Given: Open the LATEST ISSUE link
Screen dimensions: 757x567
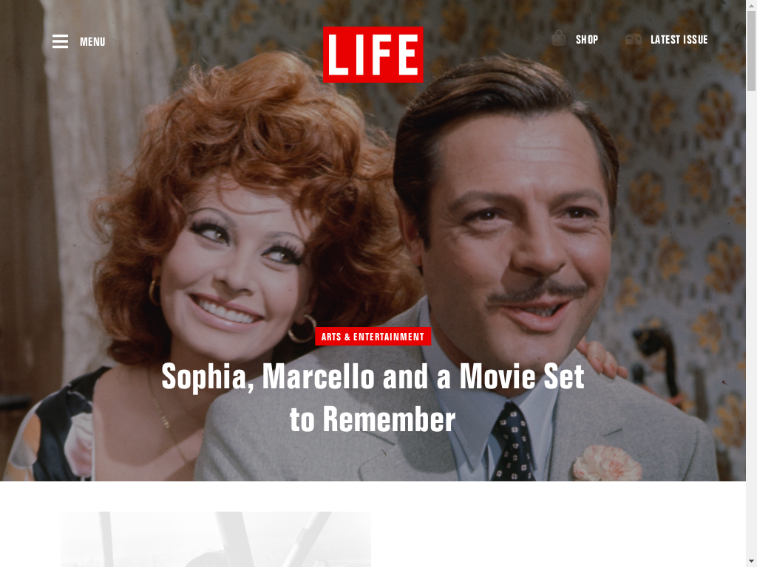Looking at the screenshot, I should [679, 40].
